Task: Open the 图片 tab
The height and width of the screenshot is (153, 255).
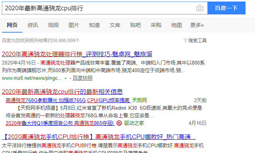Action: tap(74, 25)
